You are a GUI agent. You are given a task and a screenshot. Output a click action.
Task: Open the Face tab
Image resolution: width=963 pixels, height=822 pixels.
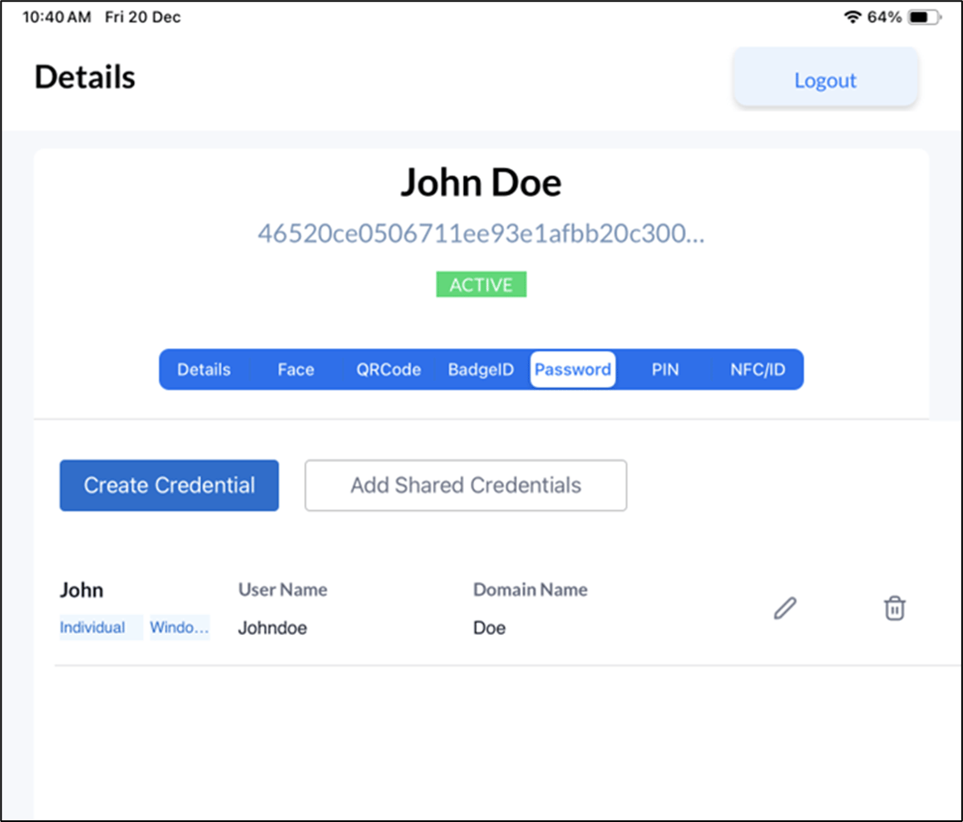point(296,370)
